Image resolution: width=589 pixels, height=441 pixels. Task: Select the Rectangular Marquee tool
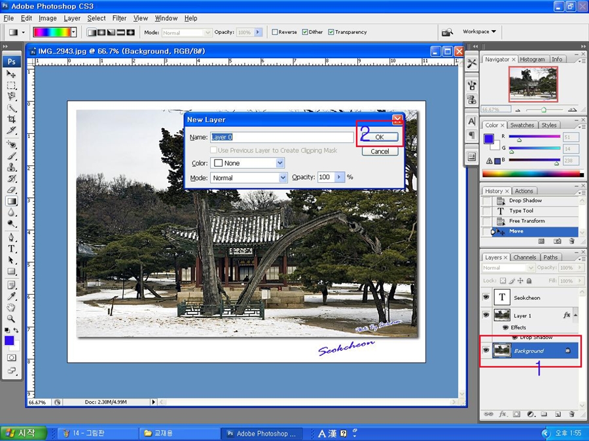[x=11, y=85]
